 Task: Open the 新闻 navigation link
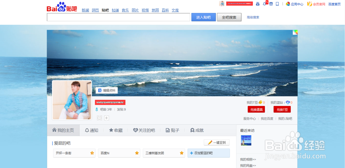click(85, 10)
